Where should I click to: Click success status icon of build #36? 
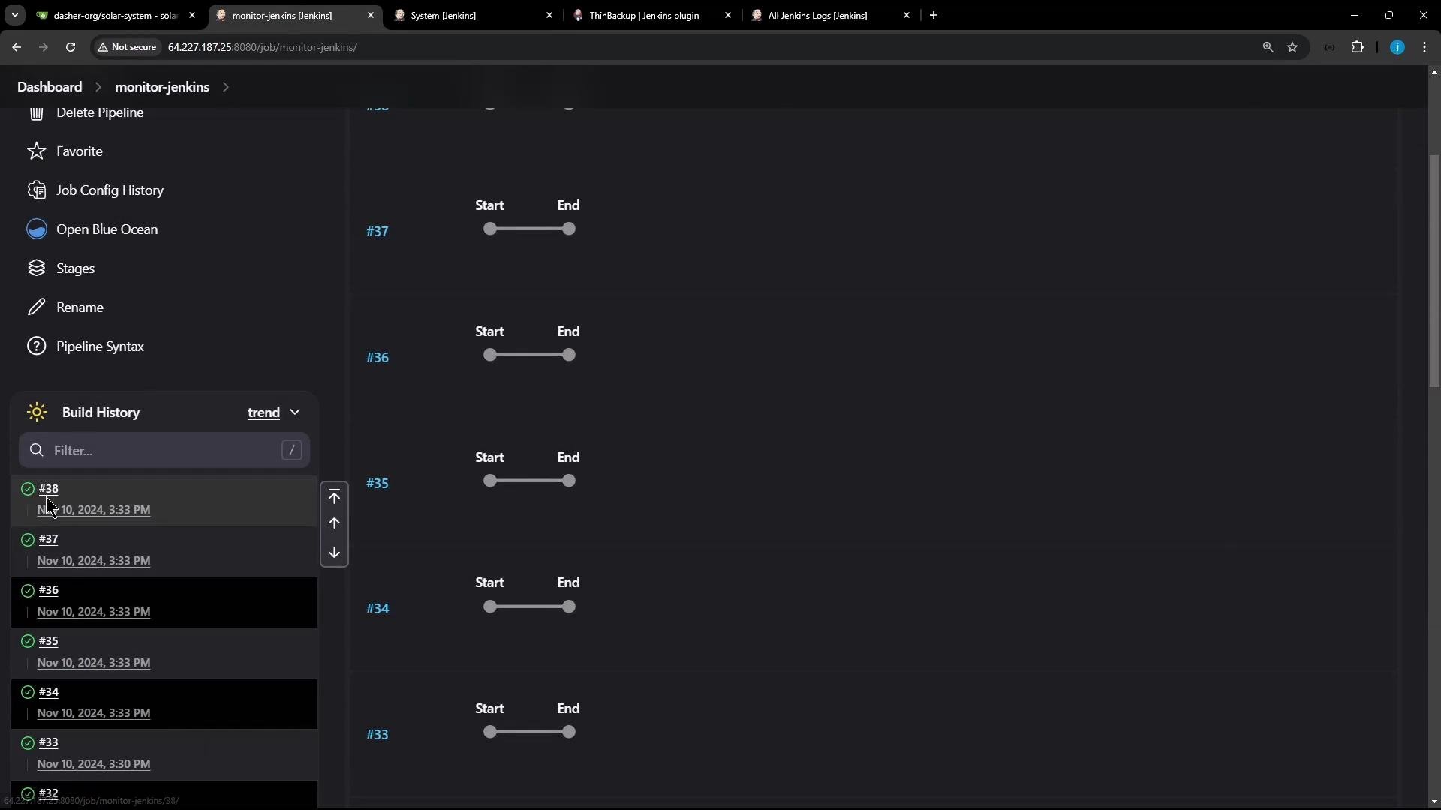28,591
